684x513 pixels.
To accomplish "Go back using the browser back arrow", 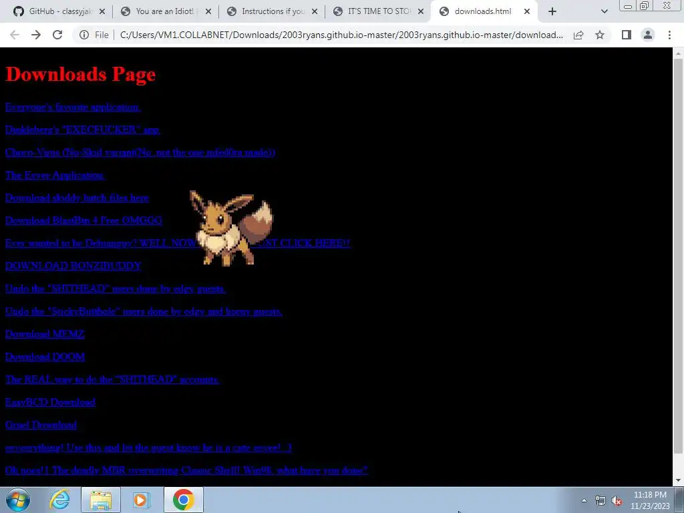I will tap(15, 35).
